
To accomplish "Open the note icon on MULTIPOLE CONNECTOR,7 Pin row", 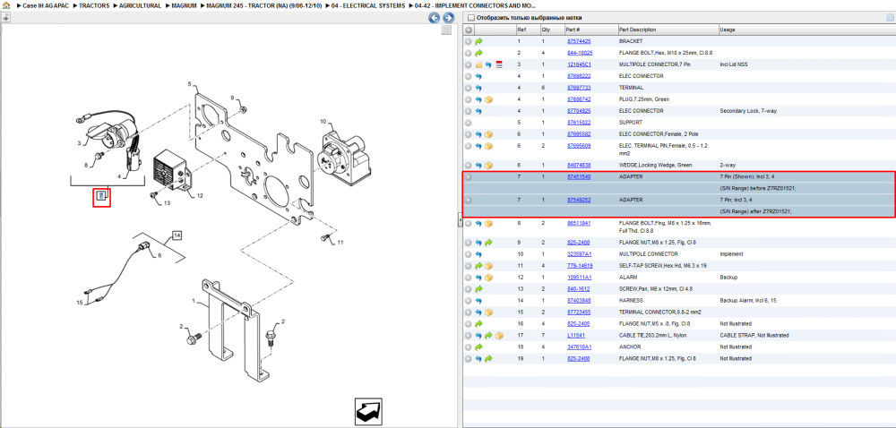I will [478, 65].
